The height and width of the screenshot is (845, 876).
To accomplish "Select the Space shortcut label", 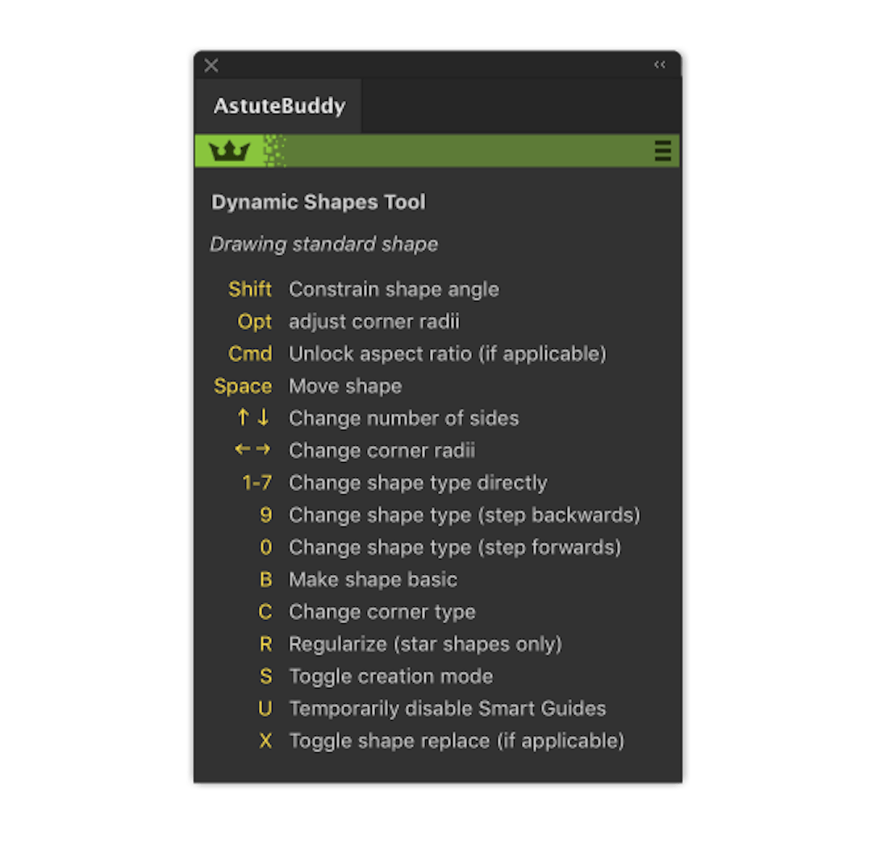I will coord(242,385).
